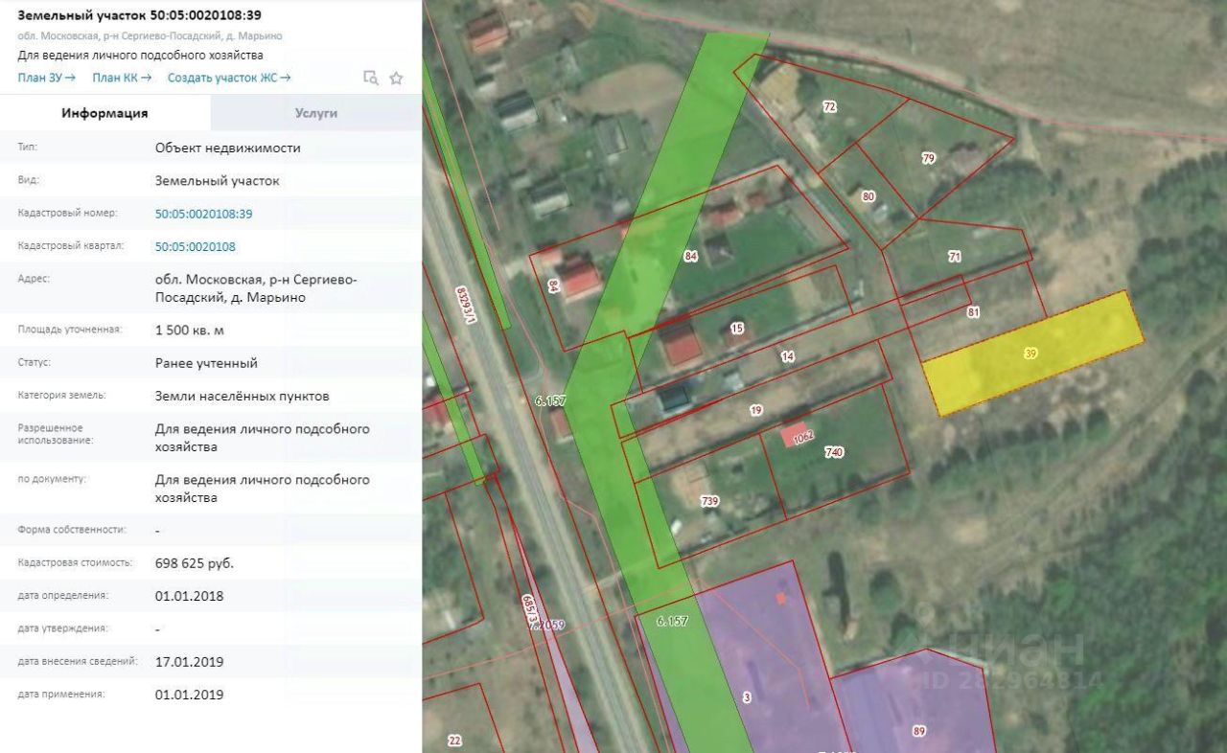Click parcel 22 on the map
Viewport: 1227px width, 753px height.
[x=454, y=741]
